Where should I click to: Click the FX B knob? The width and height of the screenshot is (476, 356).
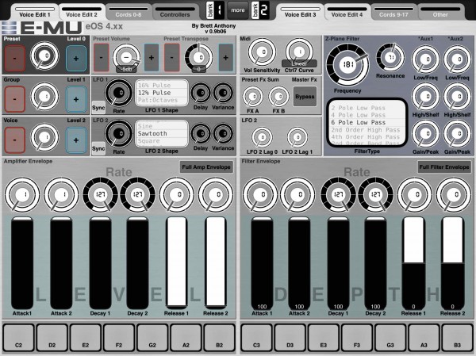tap(278, 97)
